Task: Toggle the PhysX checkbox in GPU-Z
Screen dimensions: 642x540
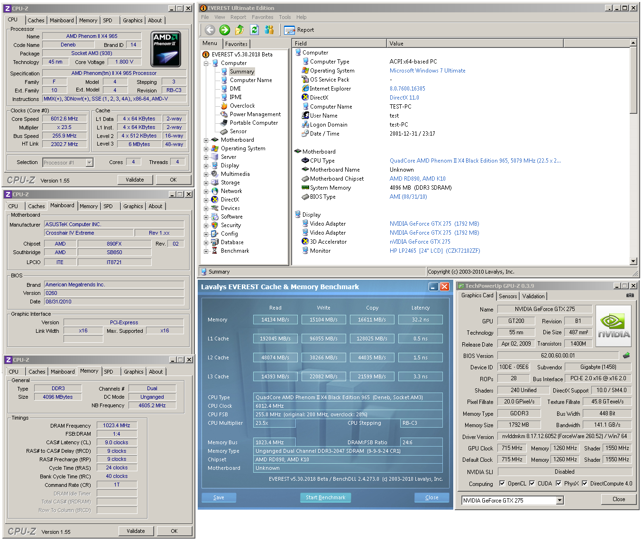Action: (x=559, y=484)
